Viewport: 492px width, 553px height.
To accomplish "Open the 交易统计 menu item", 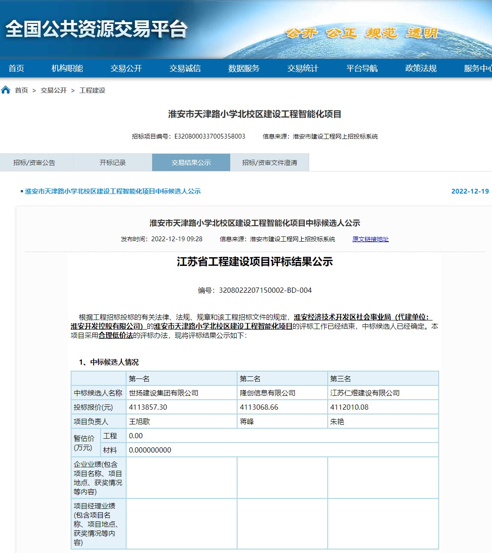I will coord(302,68).
